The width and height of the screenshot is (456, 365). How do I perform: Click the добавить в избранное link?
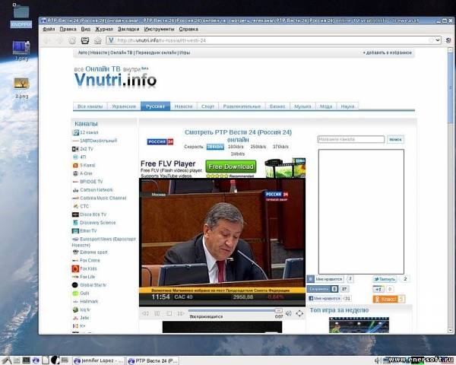(x=387, y=52)
